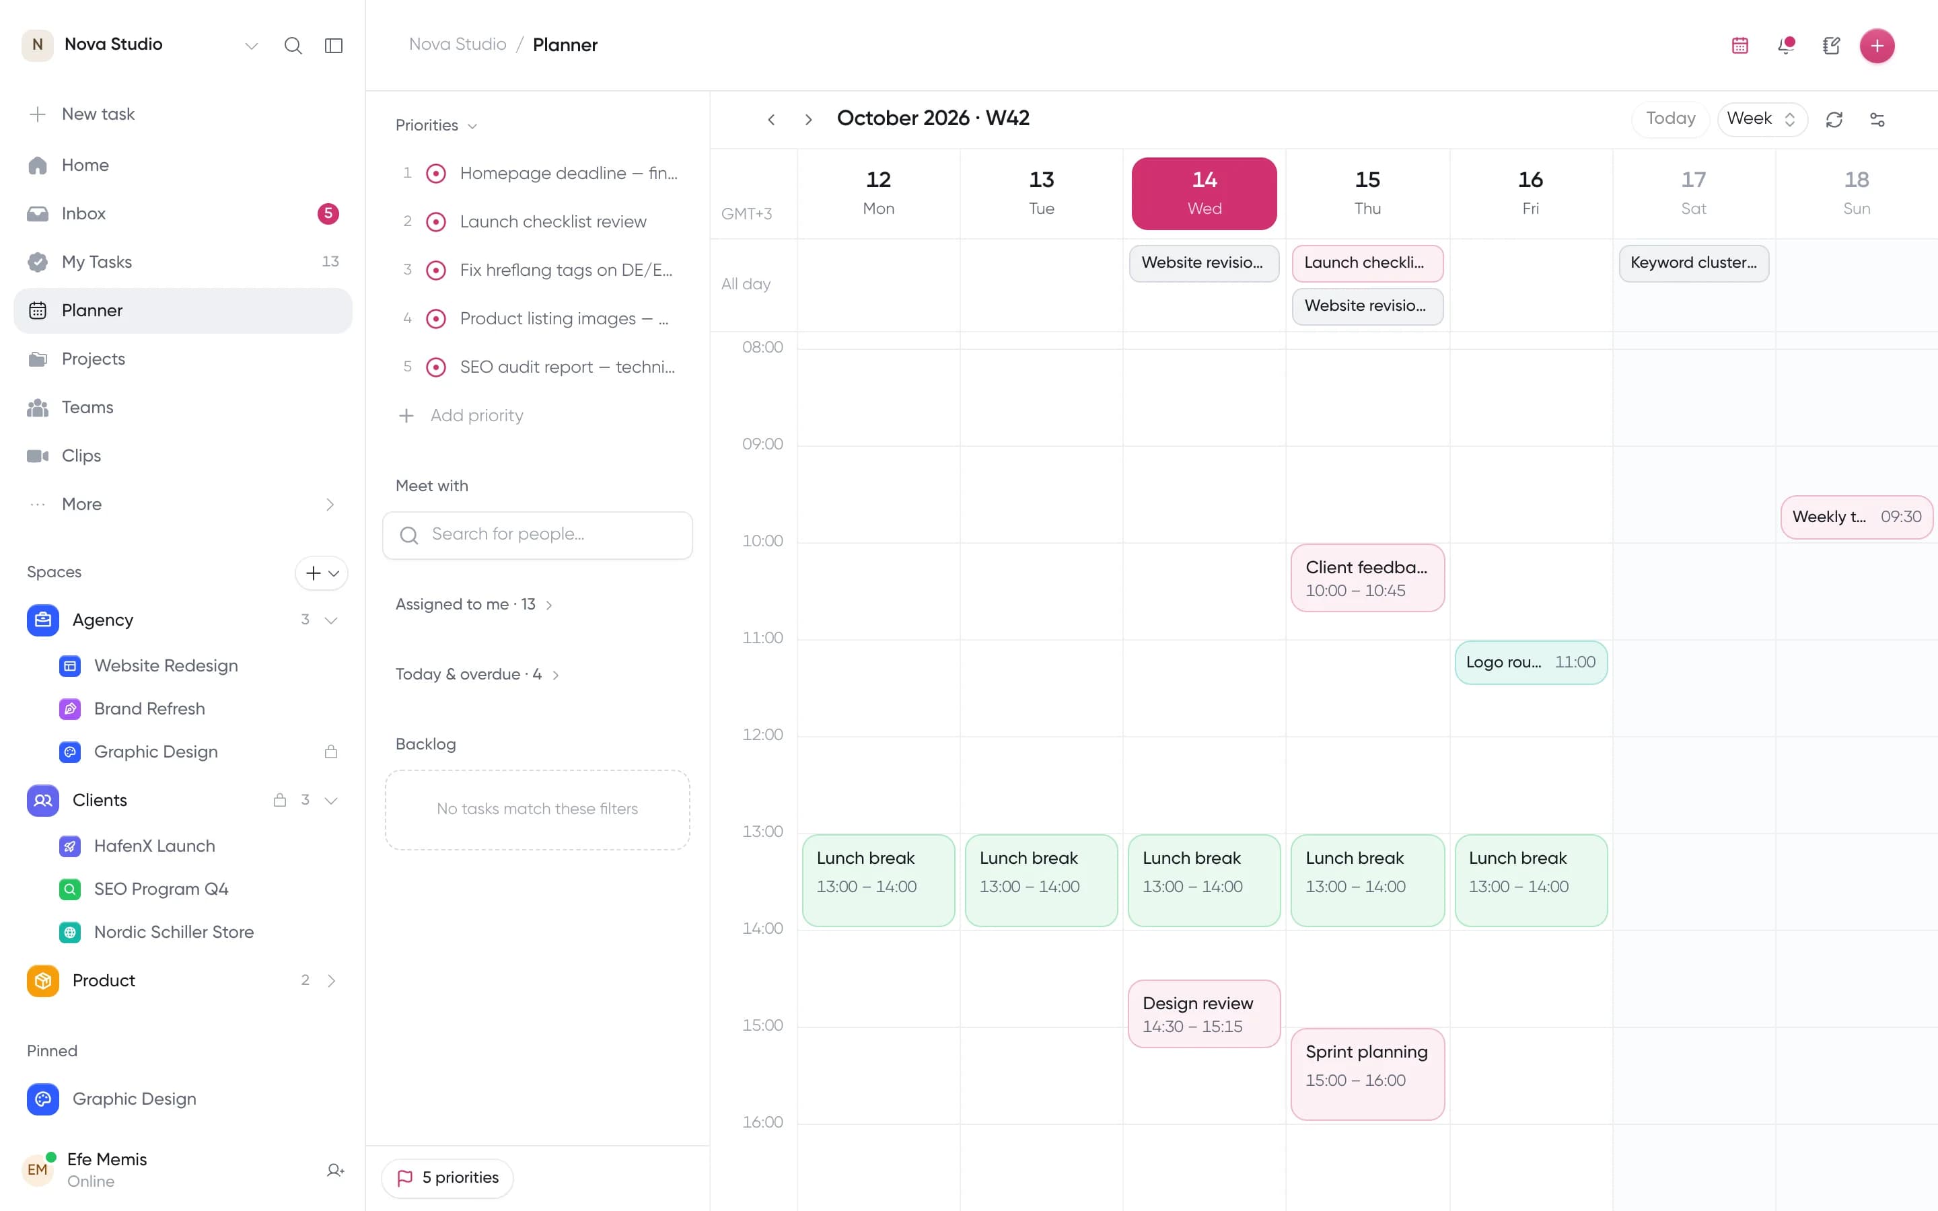1938x1211 pixels.
Task: Toggle status circle for Fix hreflang tags
Action: tap(435, 270)
